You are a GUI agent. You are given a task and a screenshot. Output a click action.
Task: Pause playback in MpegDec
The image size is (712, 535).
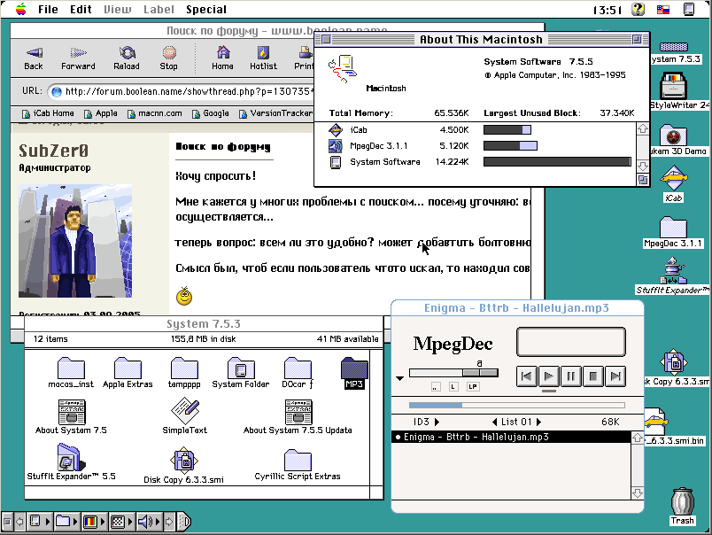(571, 376)
